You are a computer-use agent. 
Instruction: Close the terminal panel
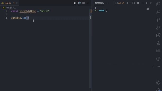click(151, 3)
